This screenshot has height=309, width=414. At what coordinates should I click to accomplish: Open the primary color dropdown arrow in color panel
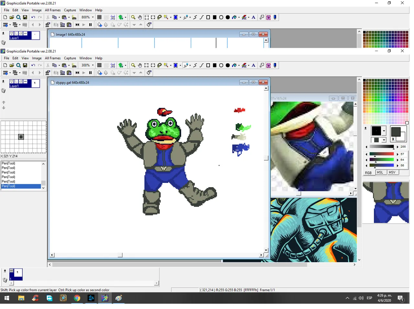[384, 131]
